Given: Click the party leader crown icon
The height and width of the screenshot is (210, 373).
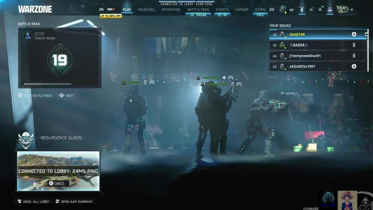Looking at the screenshot, I should point(367,34).
